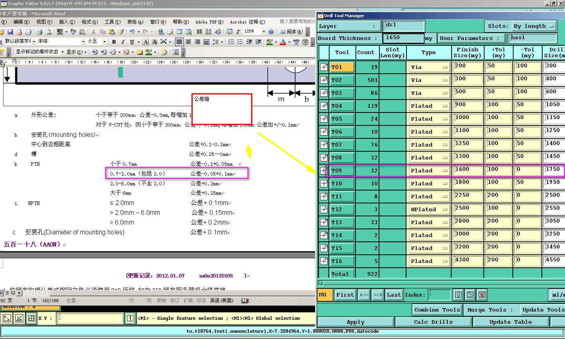The image size is (565, 339).
Task: Expand row T16 with plus button
Action: [x=324, y=261]
